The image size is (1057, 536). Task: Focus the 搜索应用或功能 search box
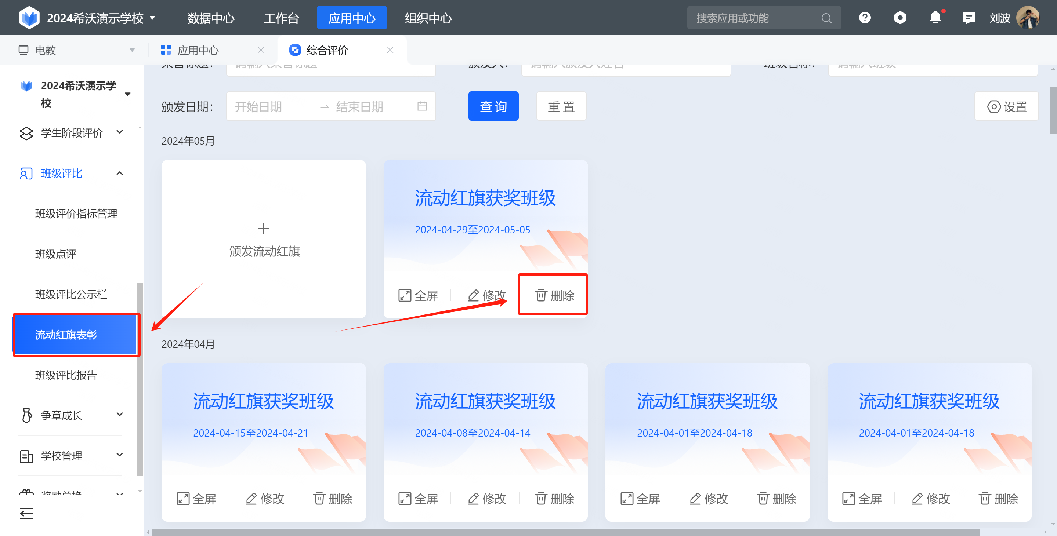pos(764,18)
